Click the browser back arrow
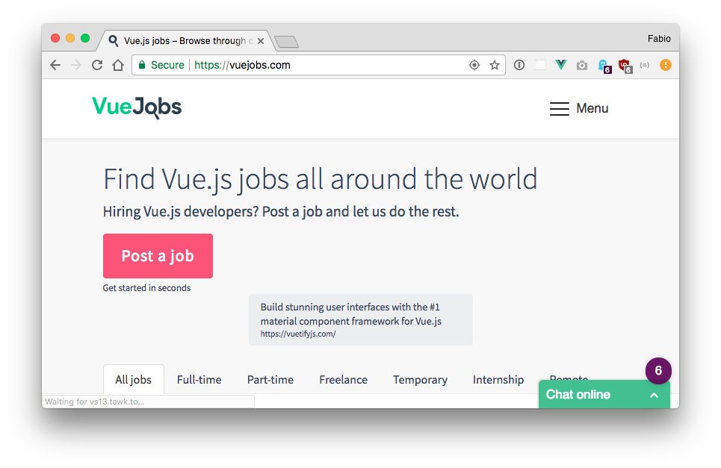Viewport: 721px width, 468px height. click(x=55, y=65)
